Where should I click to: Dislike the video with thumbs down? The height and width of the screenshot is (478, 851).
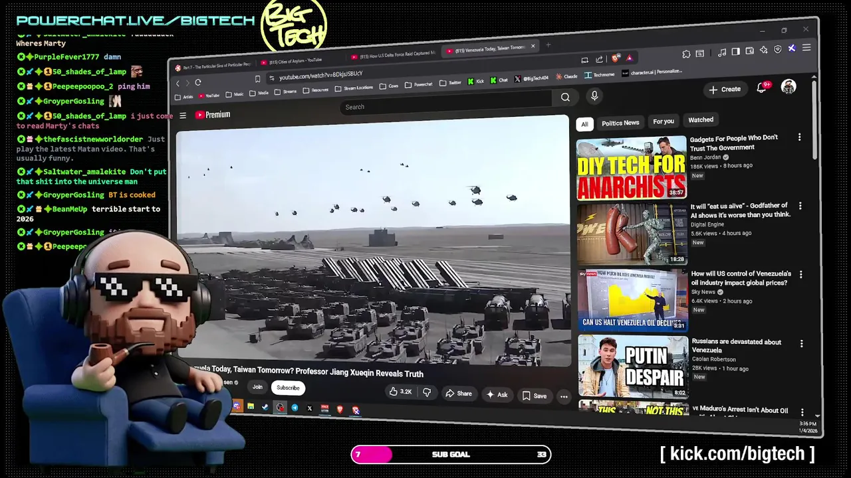[x=427, y=393]
